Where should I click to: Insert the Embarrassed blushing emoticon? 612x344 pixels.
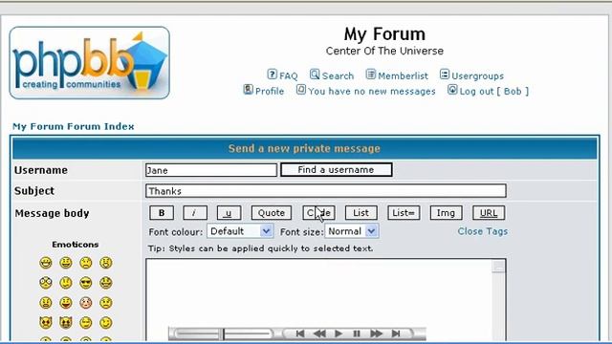85,303
